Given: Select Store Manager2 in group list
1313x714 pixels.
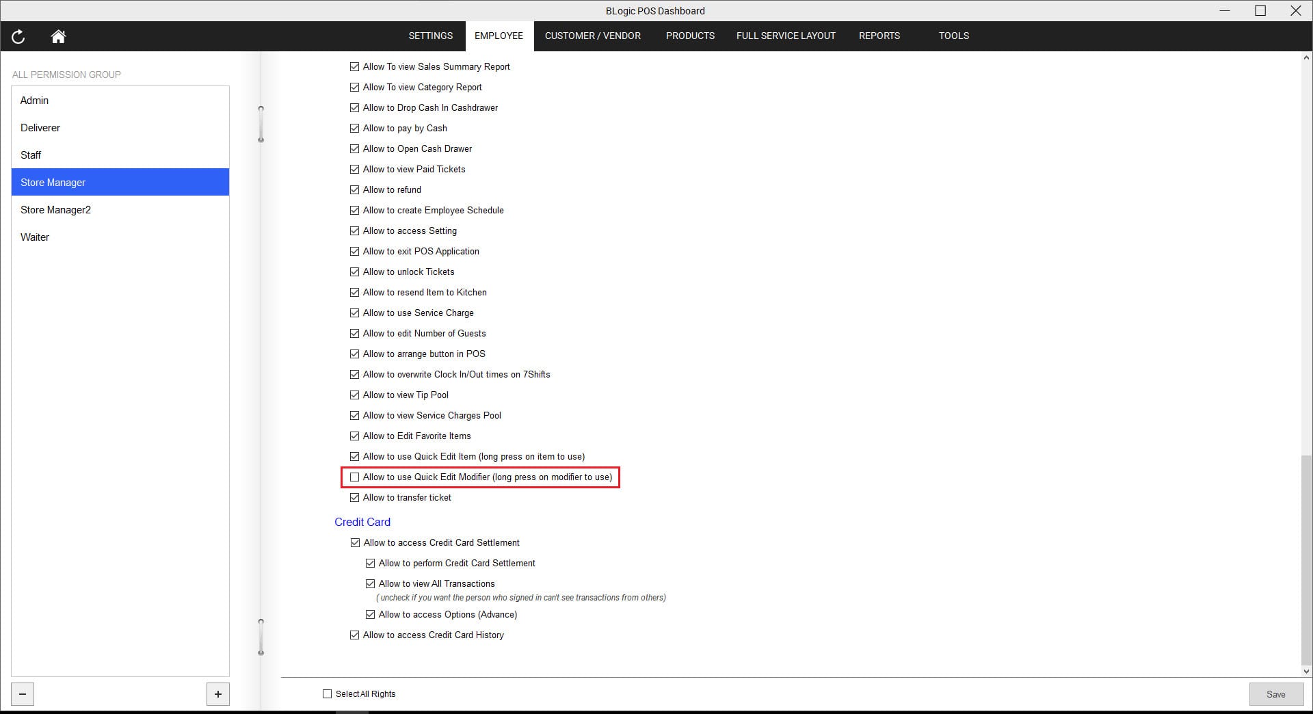Looking at the screenshot, I should (x=55, y=210).
